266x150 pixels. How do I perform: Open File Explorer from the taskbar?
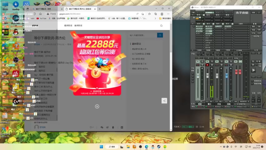pyautogui.click(x=128, y=147)
